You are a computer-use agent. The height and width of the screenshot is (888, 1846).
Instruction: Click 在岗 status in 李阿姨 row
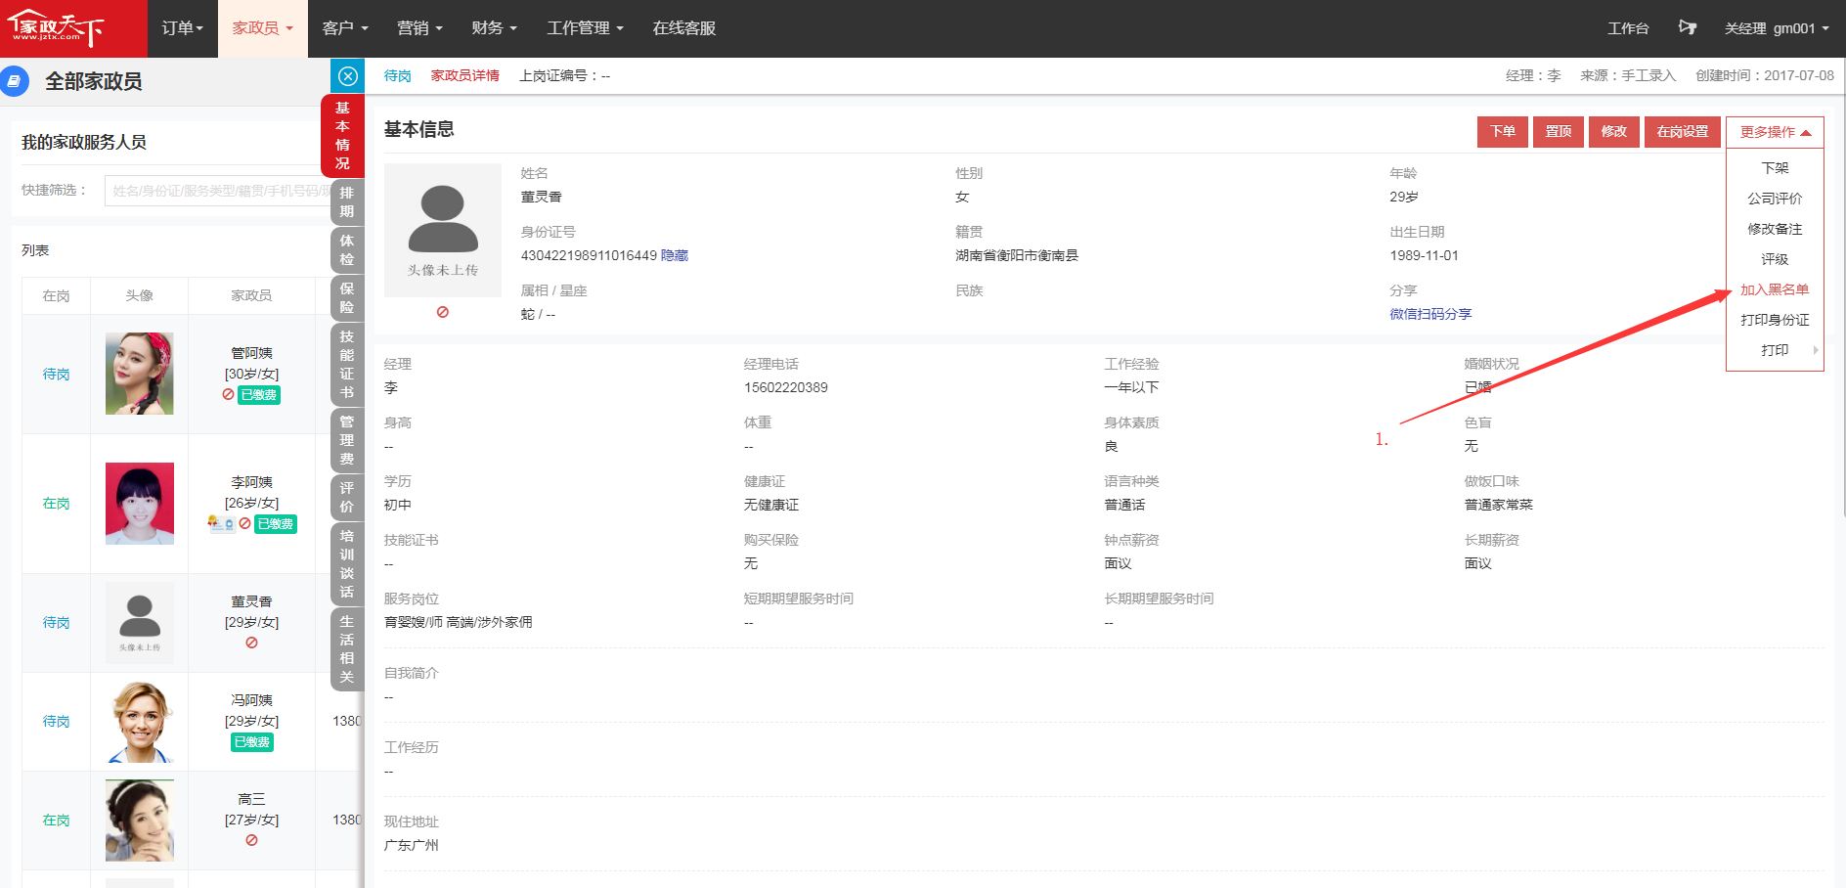pos(56,504)
